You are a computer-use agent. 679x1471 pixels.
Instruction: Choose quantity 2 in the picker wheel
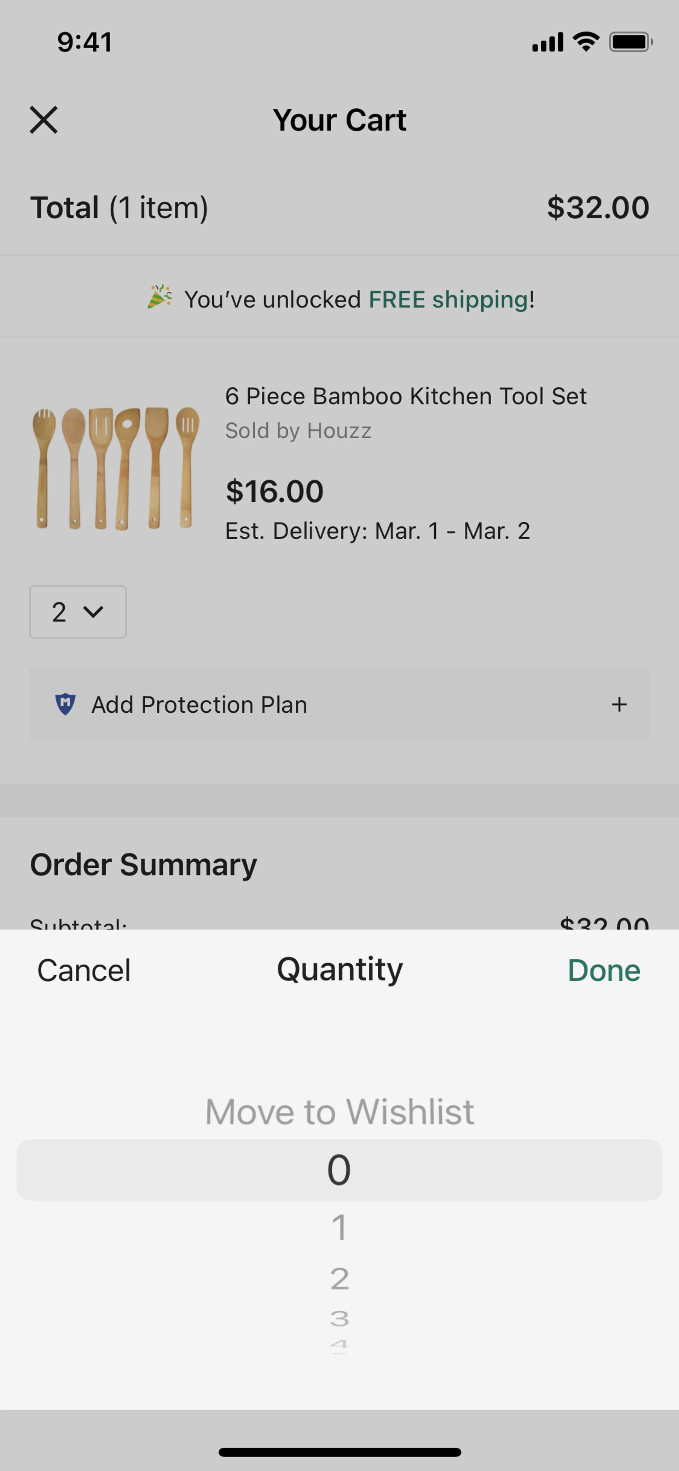tap(339, 1278)
